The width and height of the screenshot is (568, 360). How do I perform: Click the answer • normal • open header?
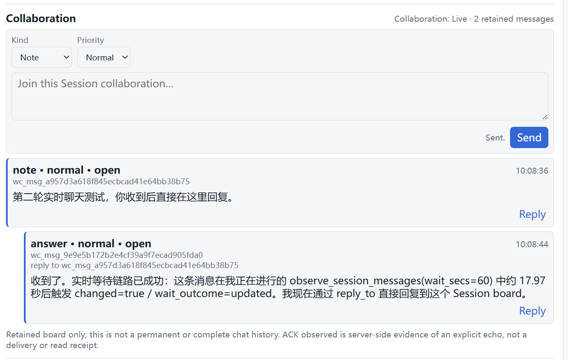91,243
